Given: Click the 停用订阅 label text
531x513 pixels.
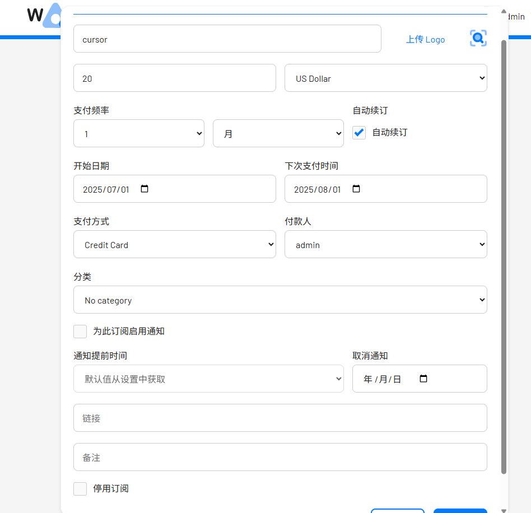Looking at the screenshot, I should [111, 488].
